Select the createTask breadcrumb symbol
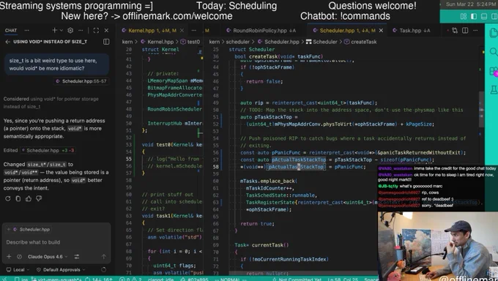Viewport: 498px width, 281px height. (360, 42)
